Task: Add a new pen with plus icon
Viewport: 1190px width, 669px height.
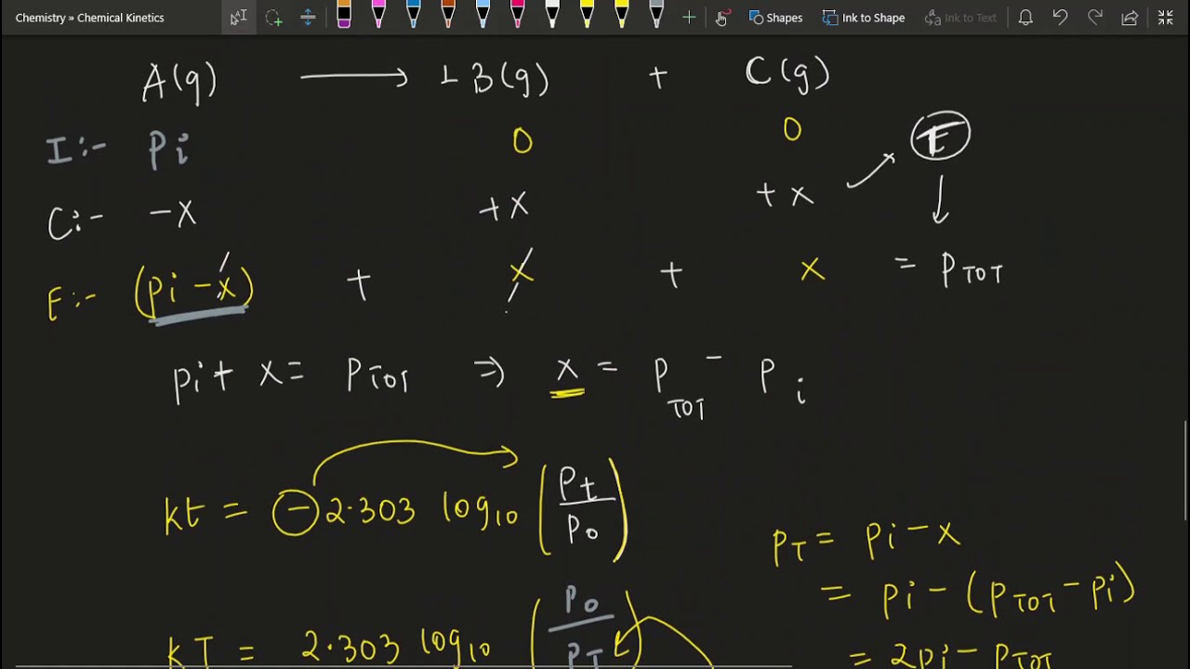Action: coord(689,17)
